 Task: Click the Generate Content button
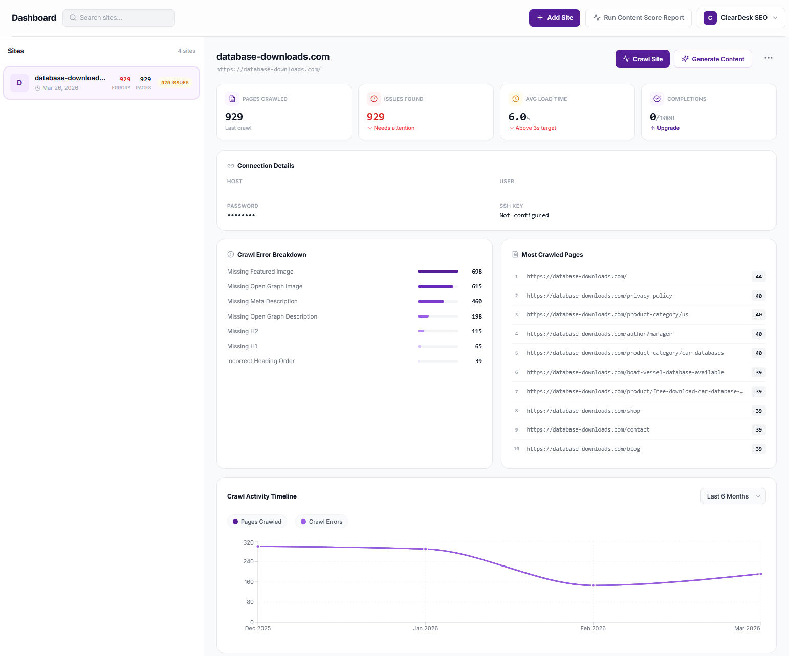pos(712,59)
